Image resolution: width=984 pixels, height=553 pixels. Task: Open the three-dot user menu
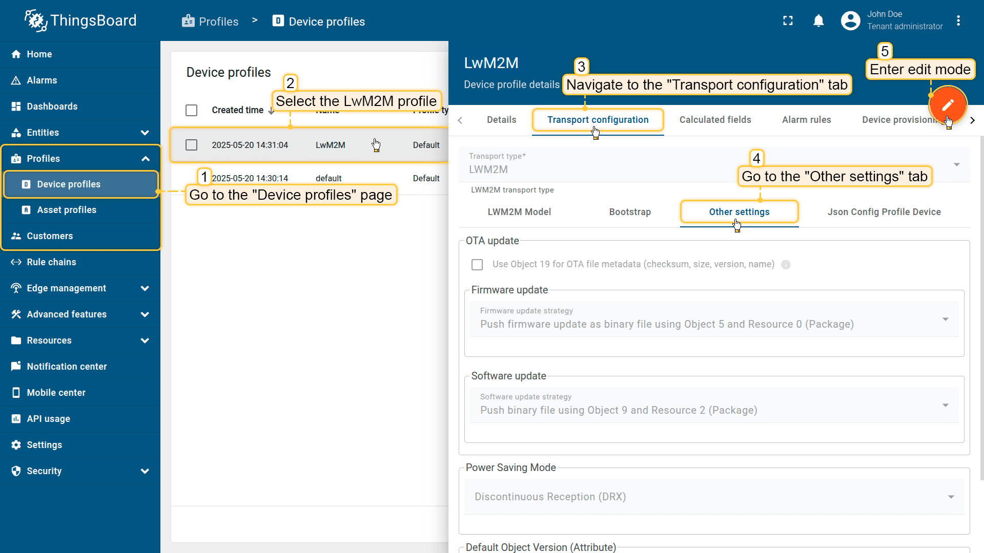pyautogui.click(x=958, y=21)
